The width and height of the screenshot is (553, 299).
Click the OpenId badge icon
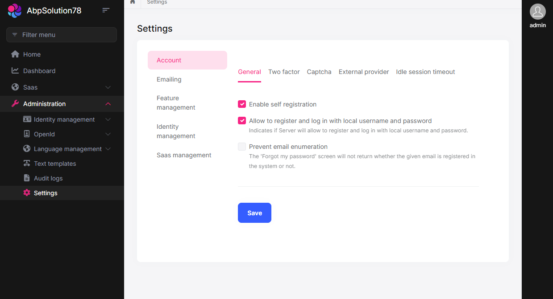[26, 134]
